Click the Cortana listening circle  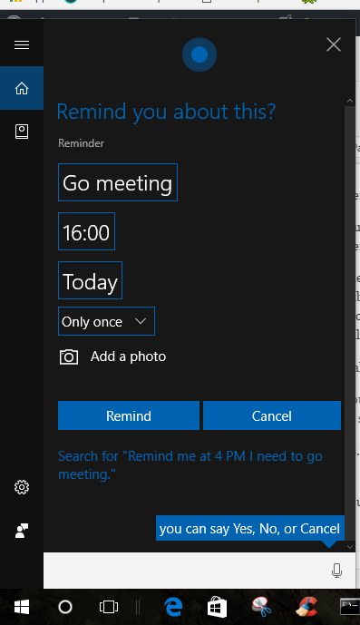tap(199, 54)
